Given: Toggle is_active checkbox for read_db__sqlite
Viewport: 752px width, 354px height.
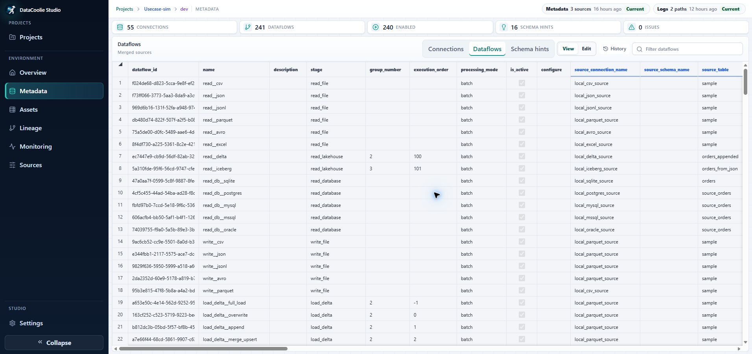Looking at the screenshot, I should [522, 181].
